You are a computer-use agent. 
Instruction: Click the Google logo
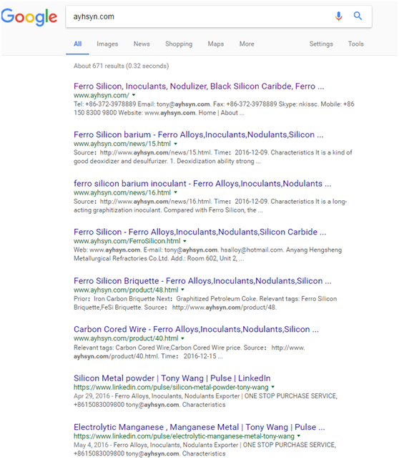[29, 17]
